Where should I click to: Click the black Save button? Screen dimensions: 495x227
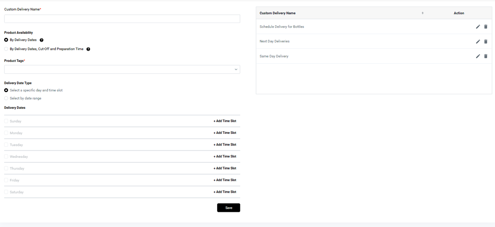(228, 208)
